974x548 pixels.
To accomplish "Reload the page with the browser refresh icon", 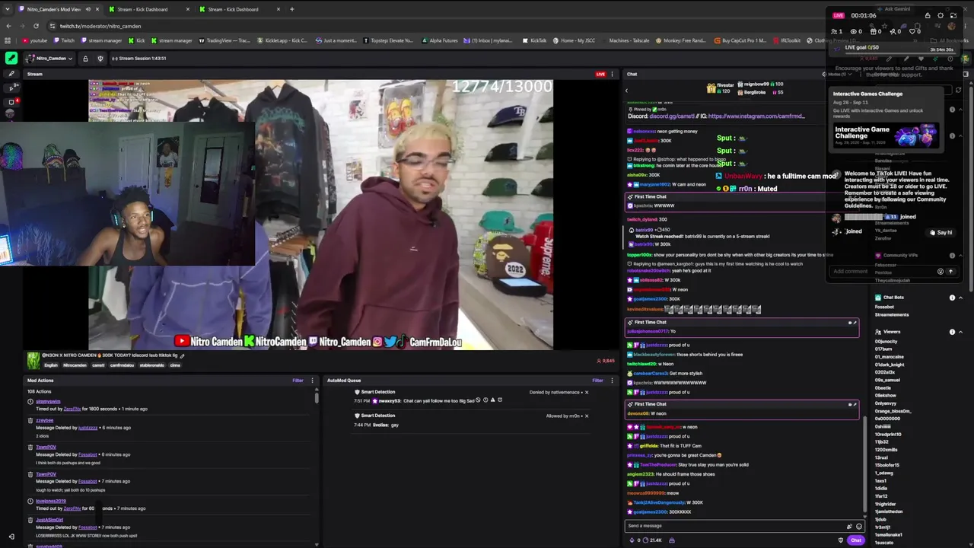I will tap(36, 26).
